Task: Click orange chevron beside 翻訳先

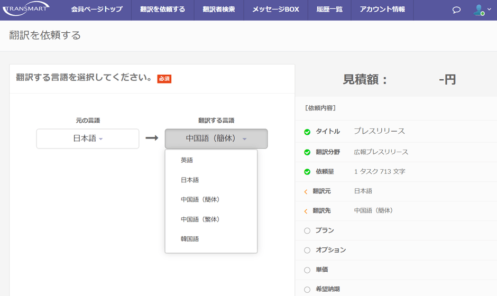Action: tap(306, 211)
